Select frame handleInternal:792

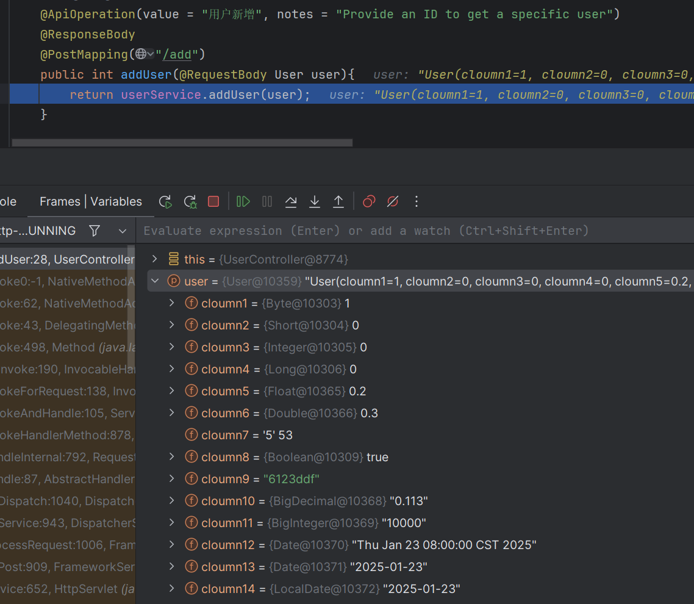point(67,457)
